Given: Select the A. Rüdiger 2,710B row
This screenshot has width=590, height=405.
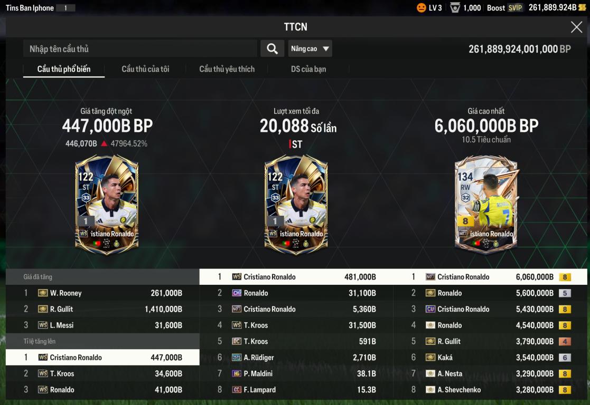Looking at the screenshot, I should click(x=296, y=358).
